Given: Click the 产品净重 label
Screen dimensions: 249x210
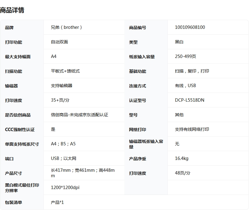Looking at the screenshot, I should point(137,159).
